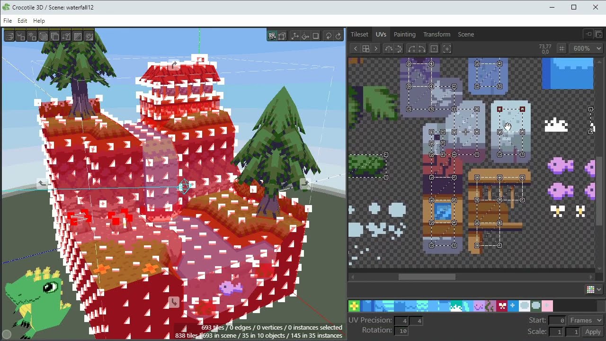Click the flip UVs horizontally icon
The image size is (606, 341).
pos(389,49)
